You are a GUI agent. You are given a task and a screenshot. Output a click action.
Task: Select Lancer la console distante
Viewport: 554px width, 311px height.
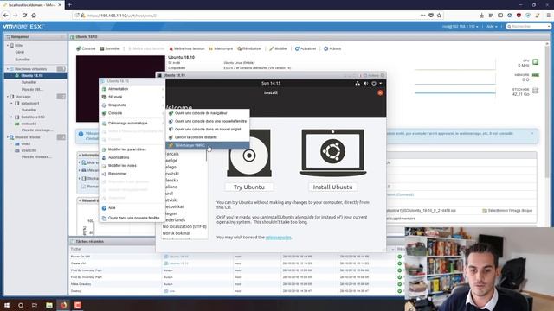point(208,137)
